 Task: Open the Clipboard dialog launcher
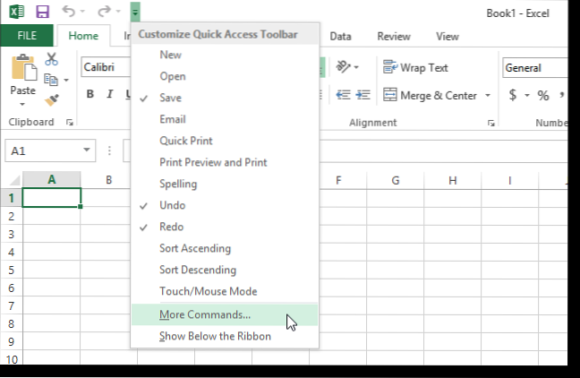point(70,123)
